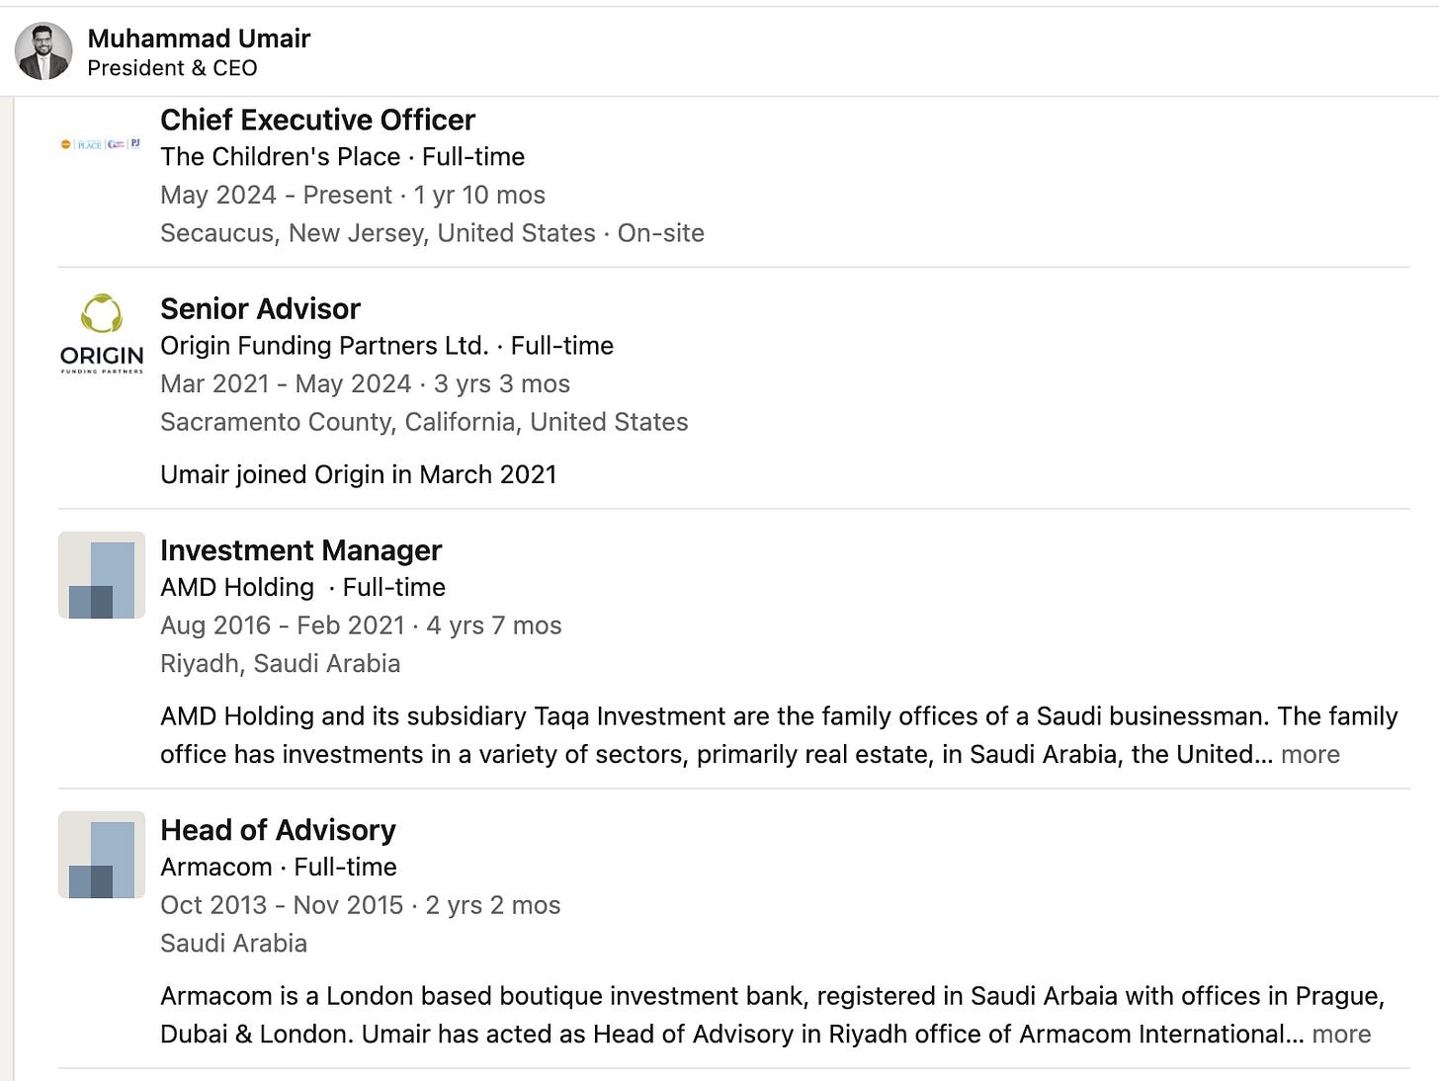The width and height of the screenshot is (1439, 1081).
Task: Click the Armacom company name text
Action: (x=216, y=867)
